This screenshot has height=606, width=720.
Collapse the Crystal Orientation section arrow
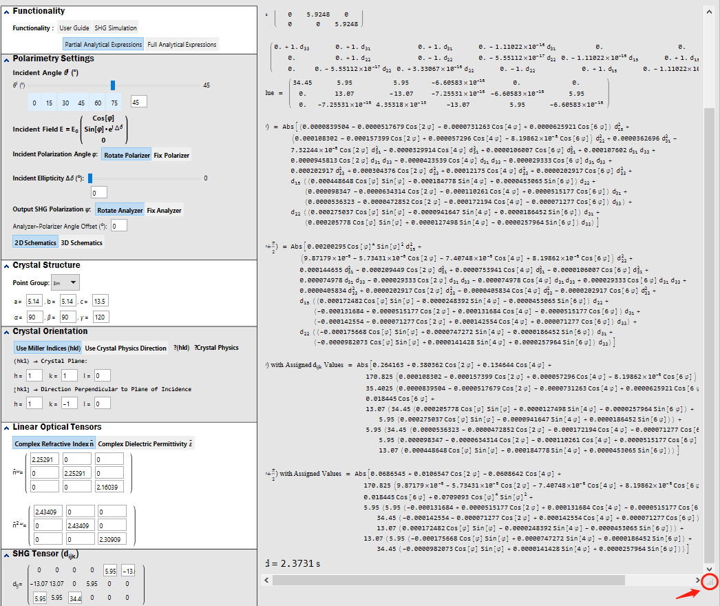[x=6, y=332]
